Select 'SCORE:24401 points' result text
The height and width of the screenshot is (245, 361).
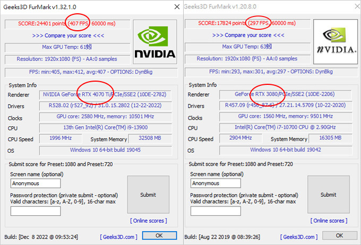pyautogui.click(x=42, y=23)
